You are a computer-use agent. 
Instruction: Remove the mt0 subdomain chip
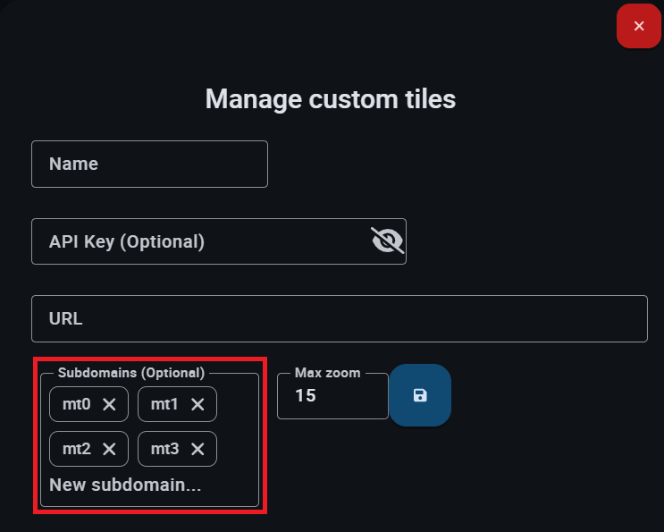click(x=110, y=405)
